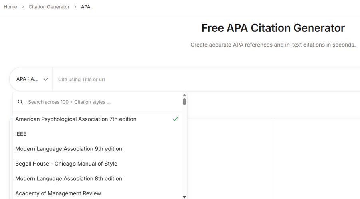
Task: Click the magnifier icon in style search
Action: (20, 102)
